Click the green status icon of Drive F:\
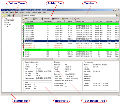 (x=23, y=56)
